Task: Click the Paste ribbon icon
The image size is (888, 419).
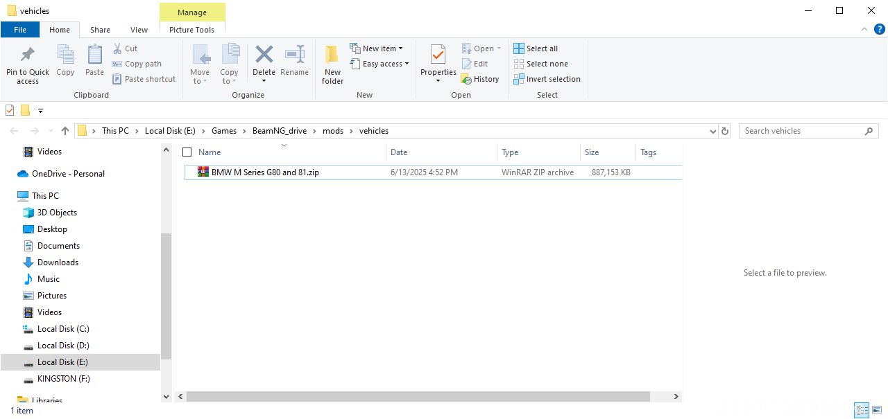Action: coord(94,60)
